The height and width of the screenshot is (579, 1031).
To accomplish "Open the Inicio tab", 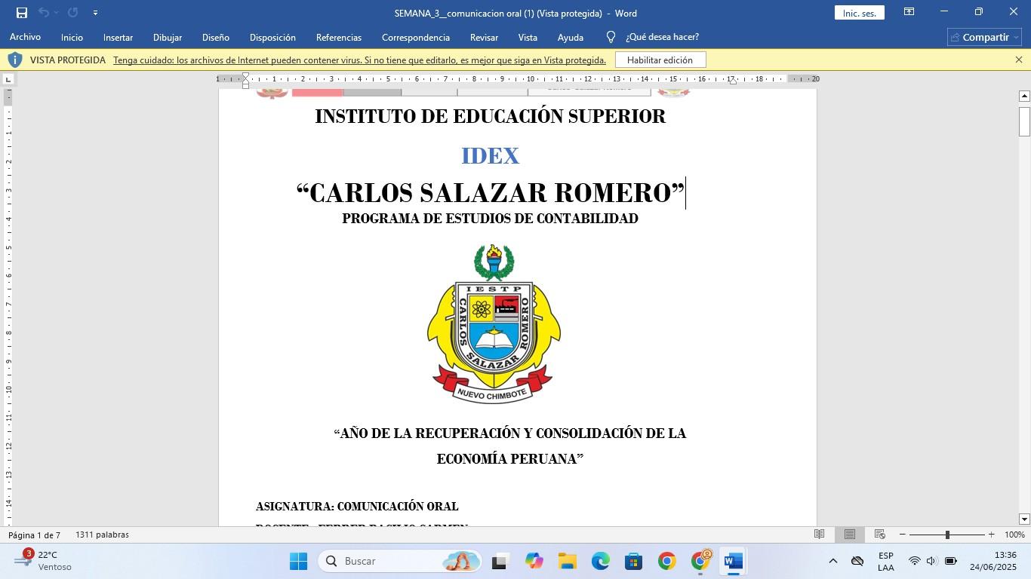I will click(72, 37).
